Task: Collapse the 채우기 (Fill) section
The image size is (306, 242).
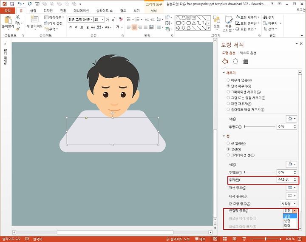Action: pyautogui.click(x=224, y=73)
